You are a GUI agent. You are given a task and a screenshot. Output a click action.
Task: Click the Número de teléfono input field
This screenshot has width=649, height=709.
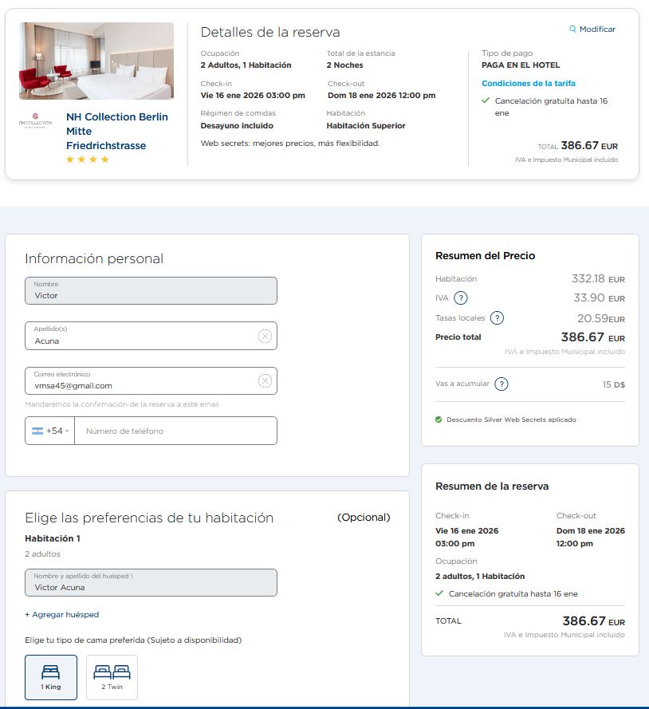(175, 431)
